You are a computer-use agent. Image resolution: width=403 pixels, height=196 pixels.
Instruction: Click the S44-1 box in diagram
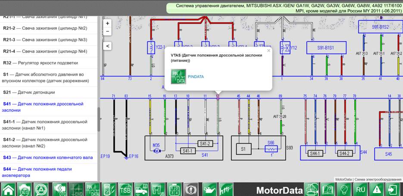[x=316, y=154]
